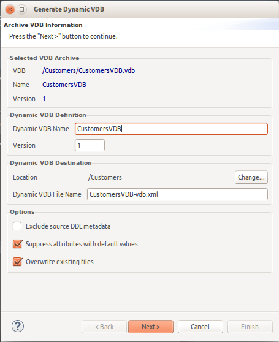Select the Dynamic VDB Version field
The width and height of the screenshot is (279, 342).
click(x=90, y=145)
